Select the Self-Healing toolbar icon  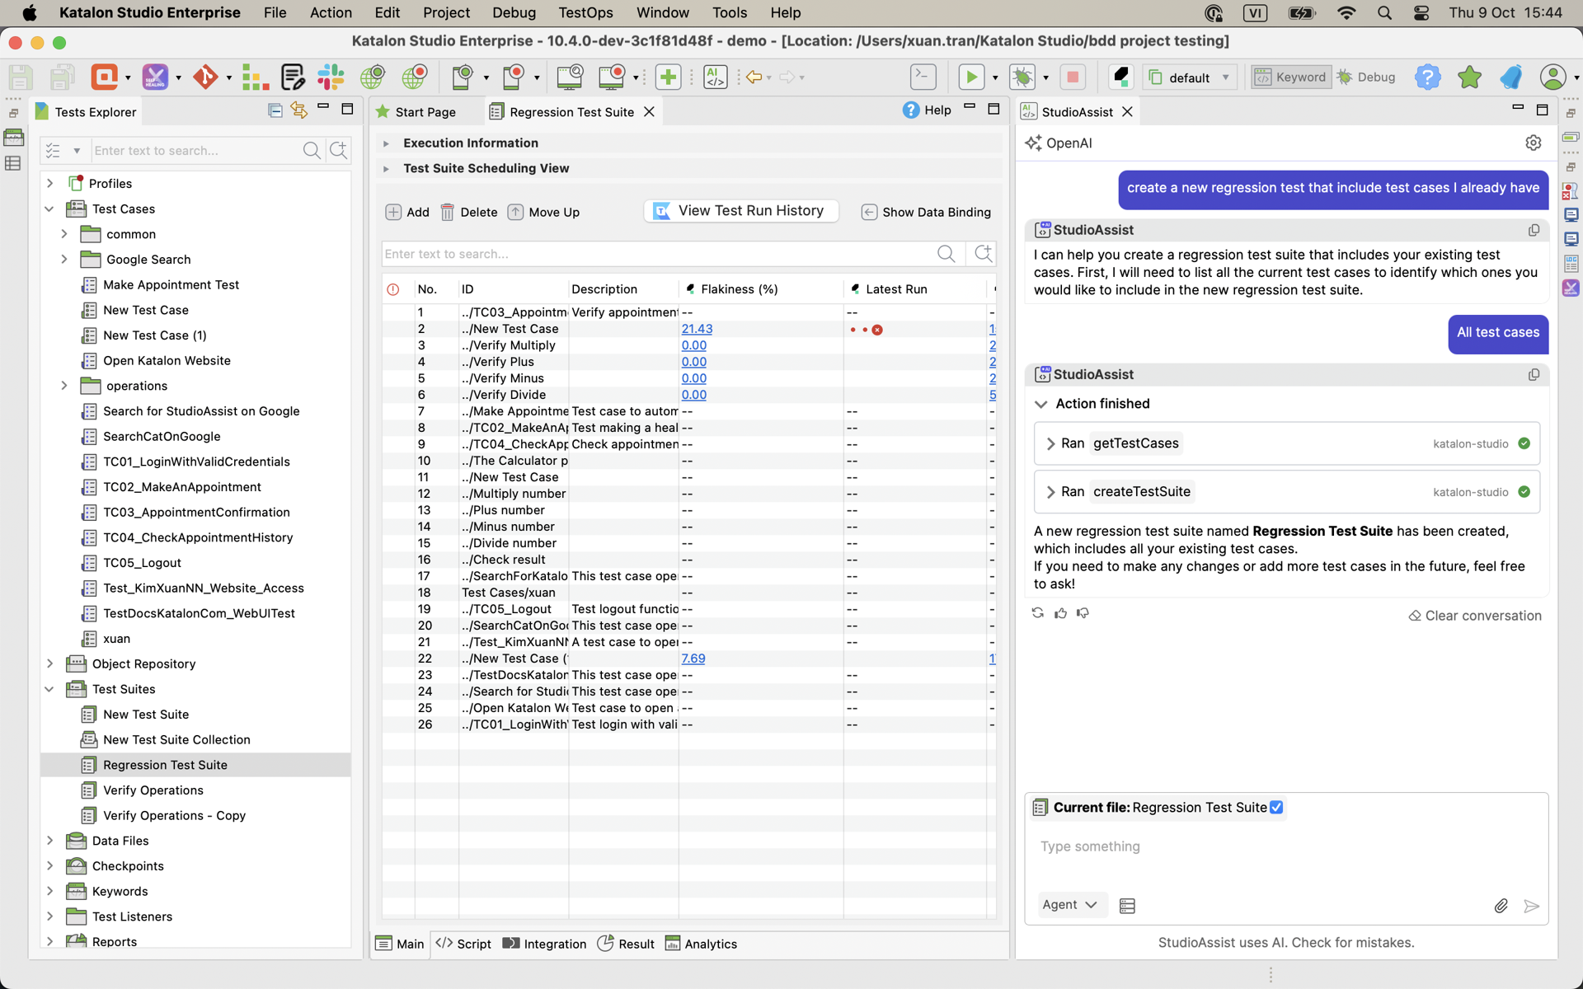(157, 77)
